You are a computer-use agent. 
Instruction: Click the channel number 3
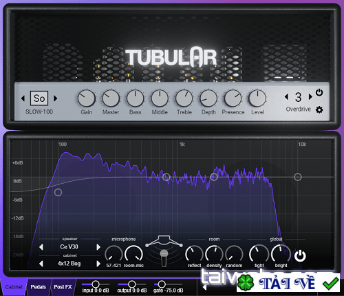tap(298, 97)
